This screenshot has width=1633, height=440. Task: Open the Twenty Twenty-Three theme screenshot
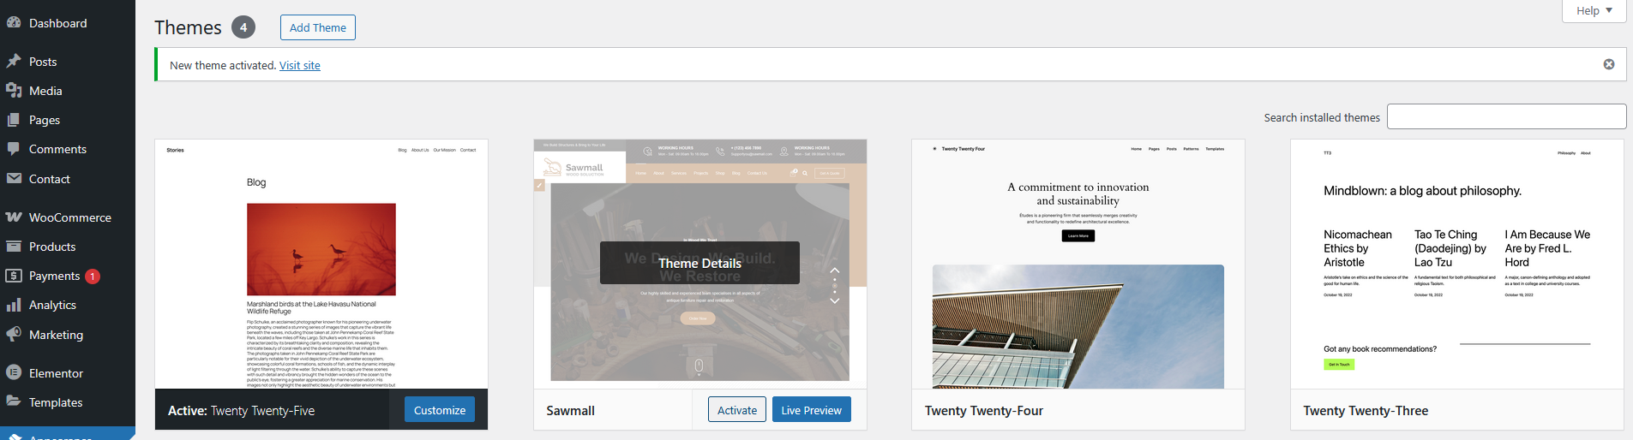coord(1457,264)
